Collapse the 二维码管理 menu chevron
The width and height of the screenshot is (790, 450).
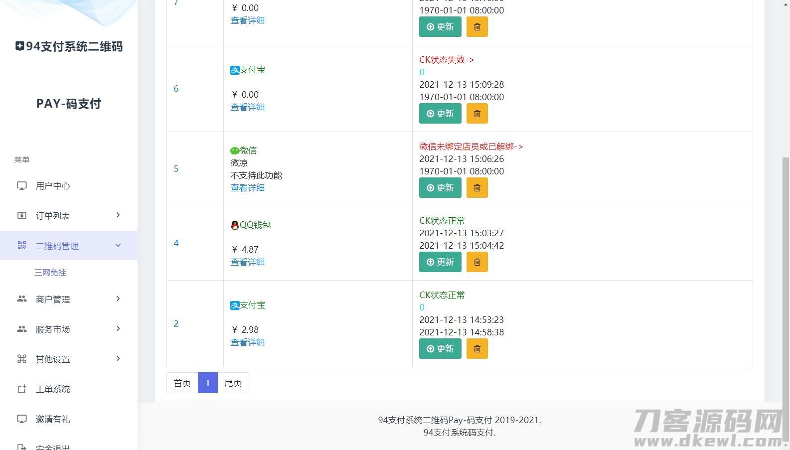(118, 245)
